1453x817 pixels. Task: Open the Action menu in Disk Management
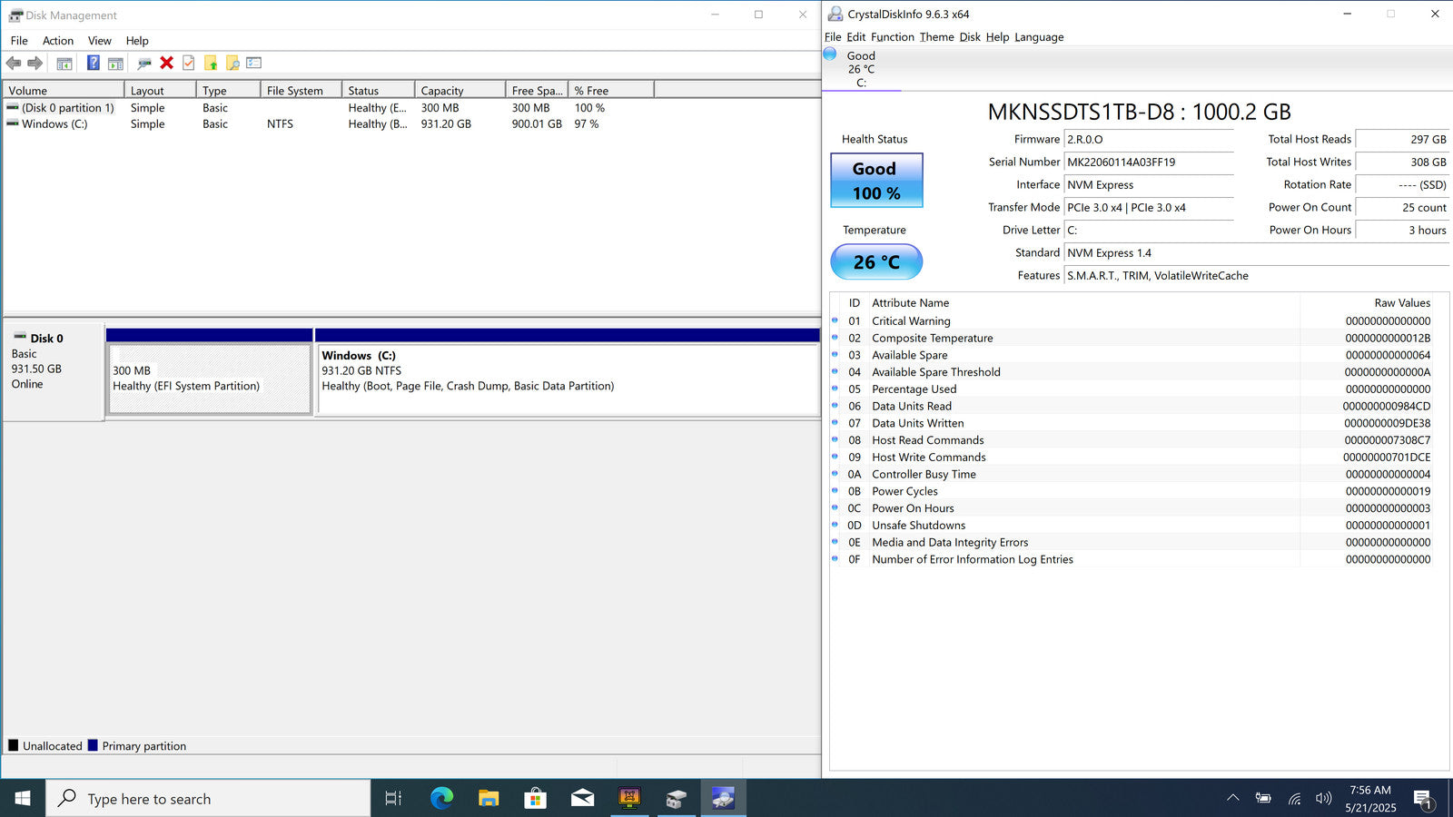57,41
